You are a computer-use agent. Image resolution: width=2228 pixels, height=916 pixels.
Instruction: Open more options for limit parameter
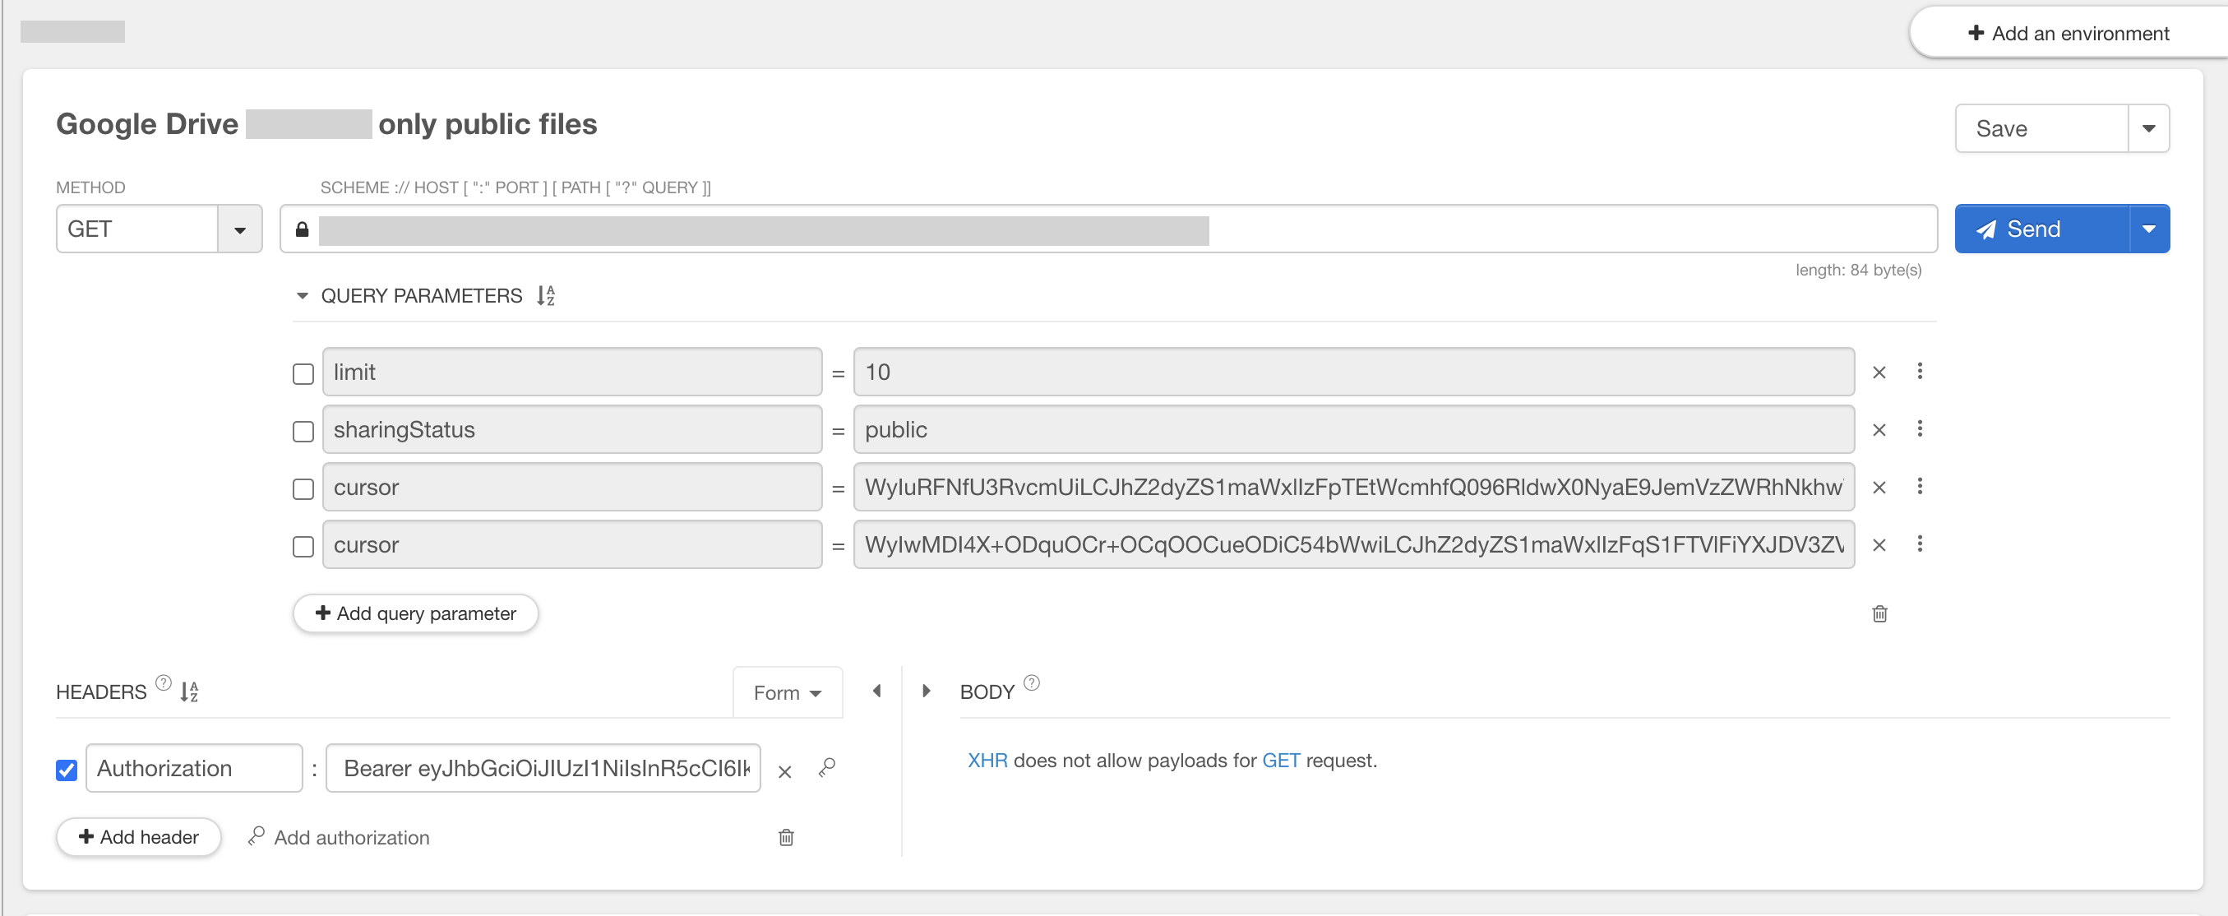[x=1919, y=371]
